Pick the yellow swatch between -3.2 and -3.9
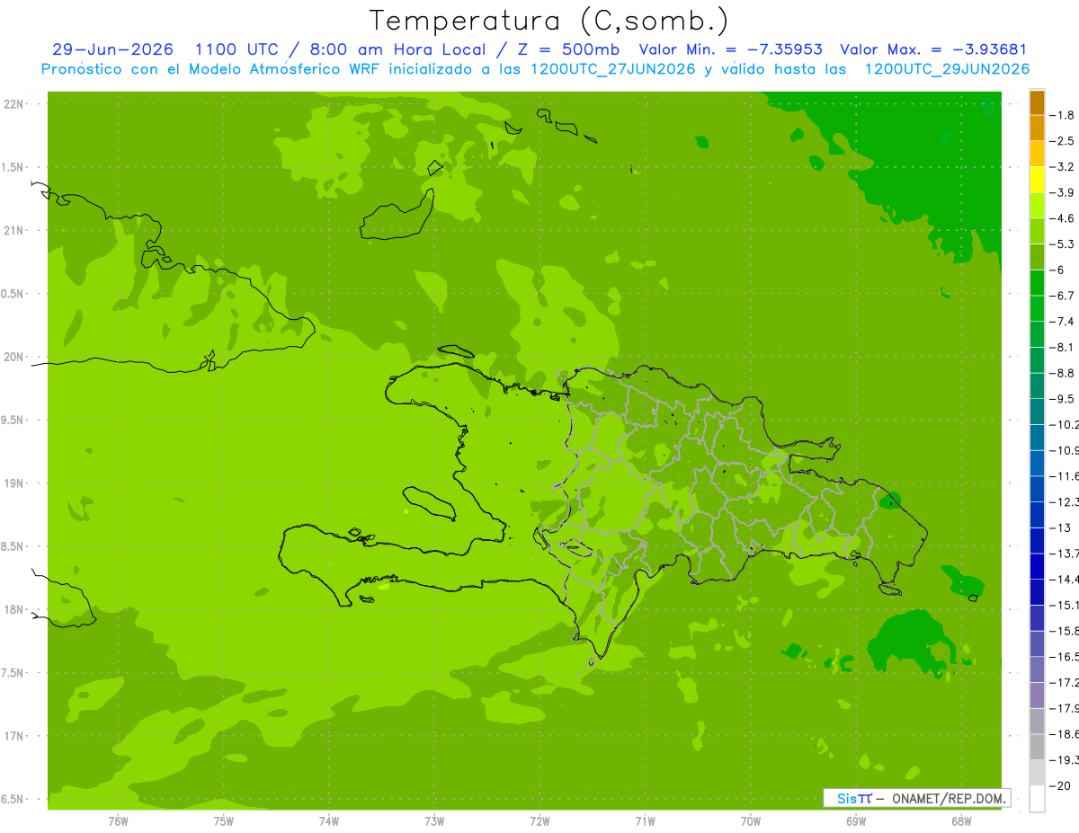This screenshot has height=833, width=1079. pos(1037,180)
